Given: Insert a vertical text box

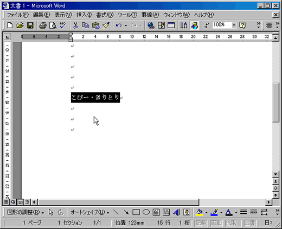Looking at the screenshot, I should 166,212.
